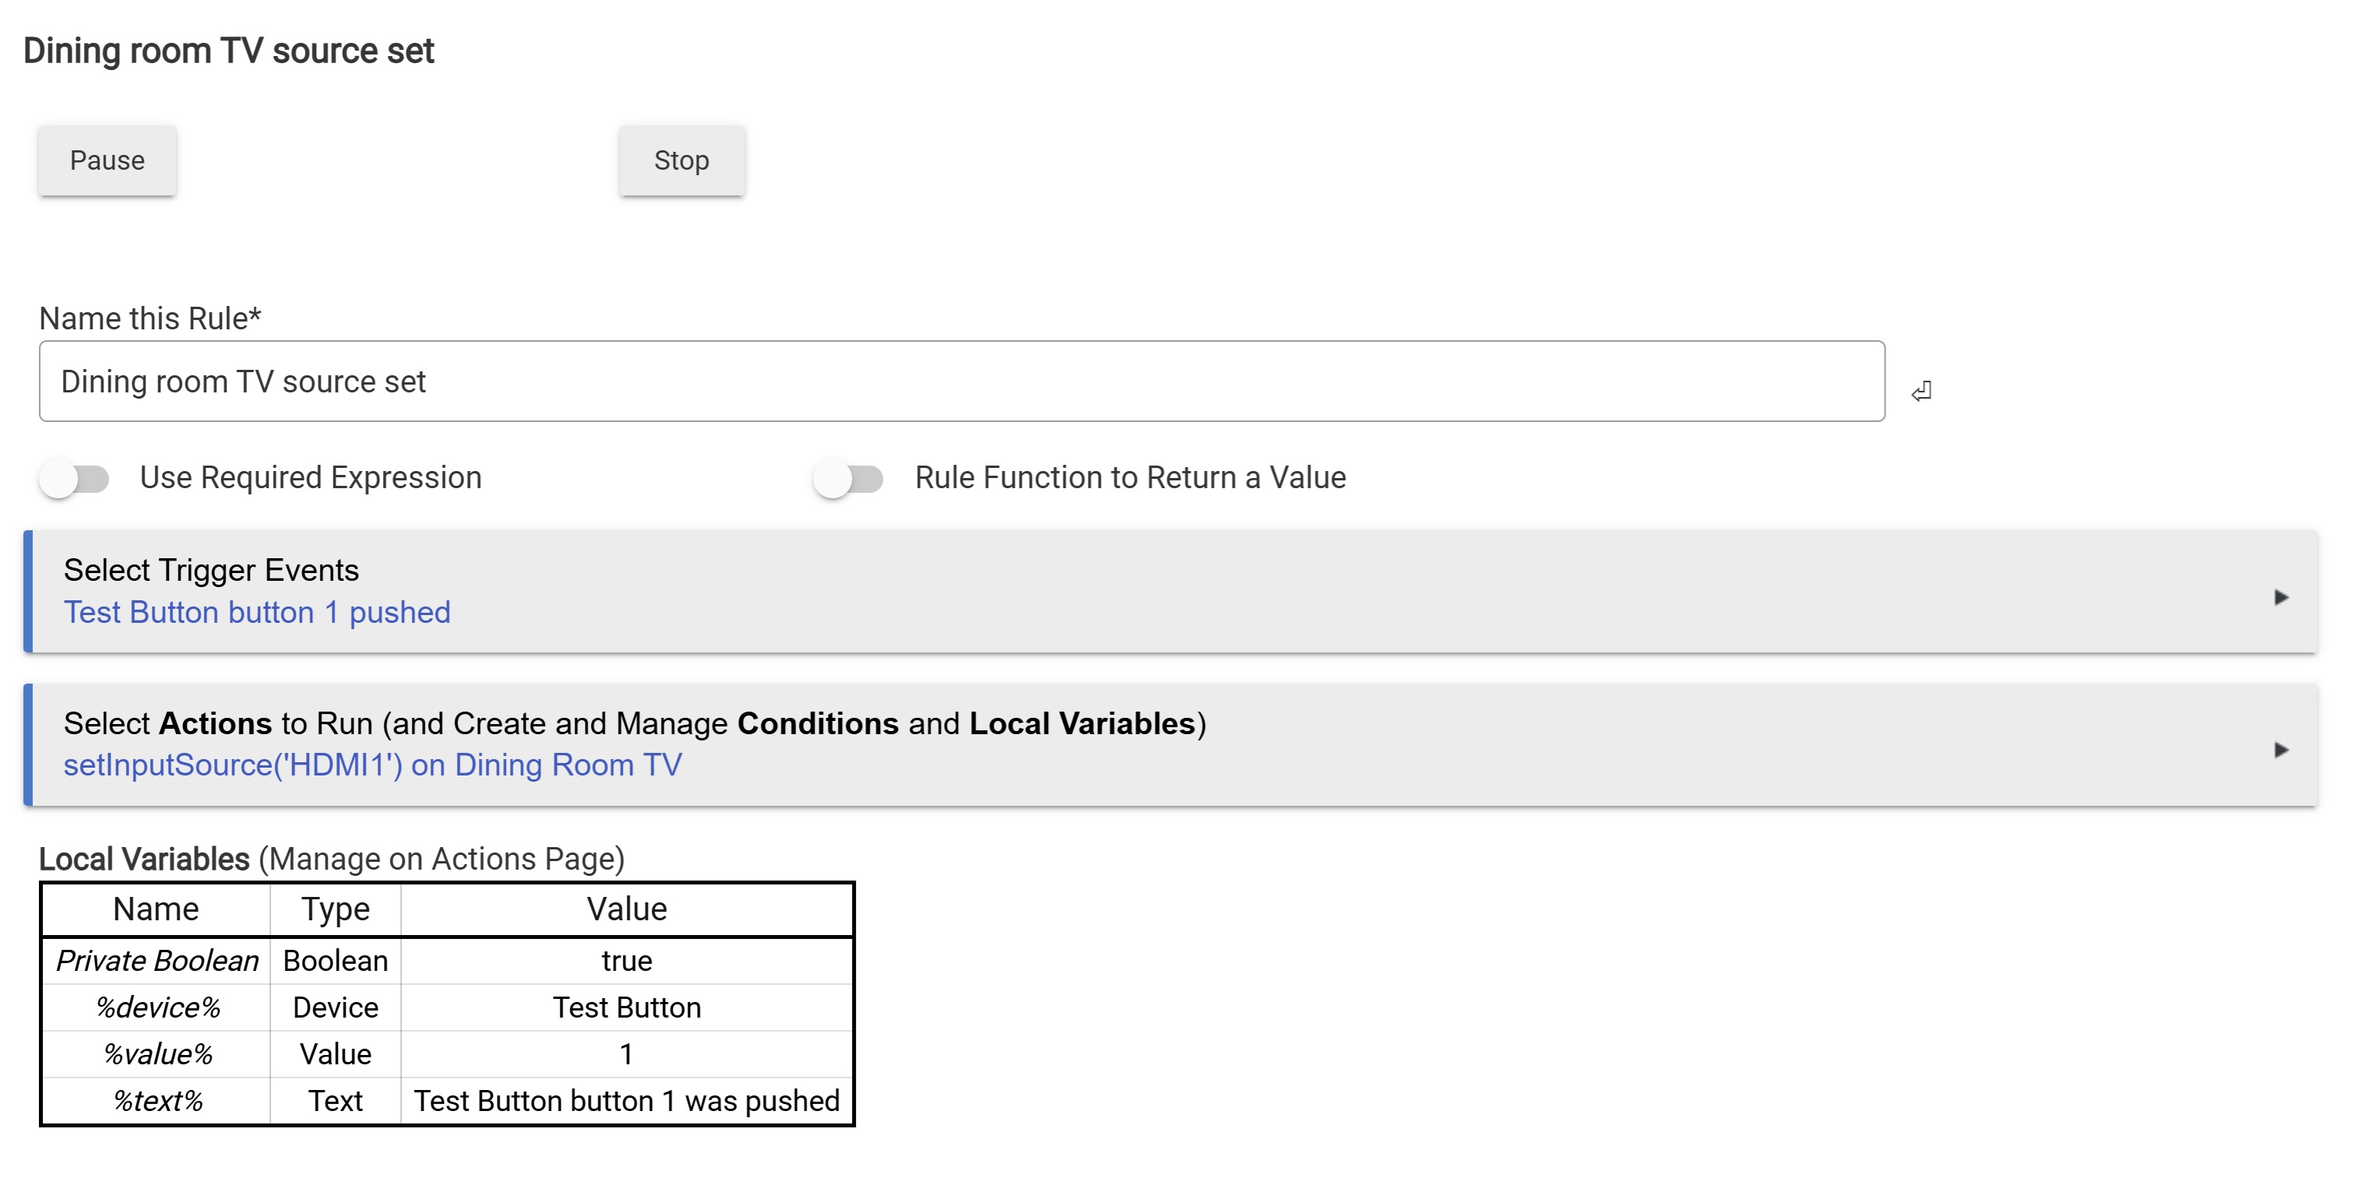The width and height of the screenshot is (2363, 1192).
Task: Click the %device% variable name cell
Action: tap(157, 1007)
